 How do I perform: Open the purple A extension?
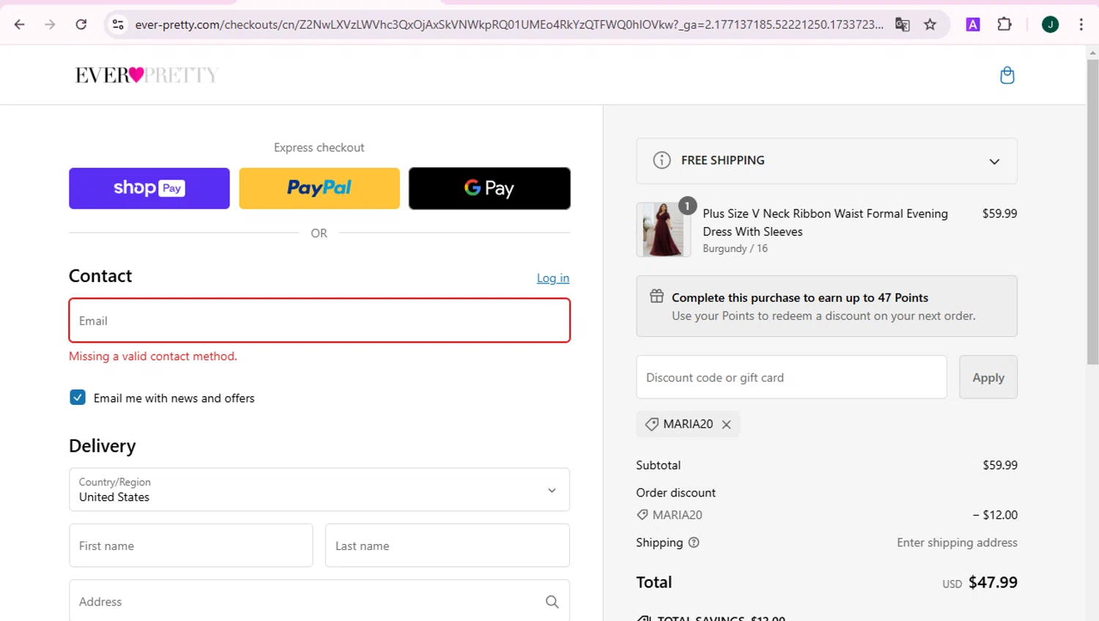coord(973,24)
